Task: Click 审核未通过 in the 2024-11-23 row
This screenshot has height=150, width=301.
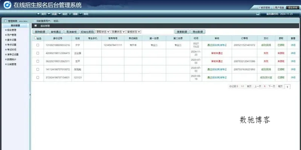Action: pyautogui.click(x=217, y=53)
